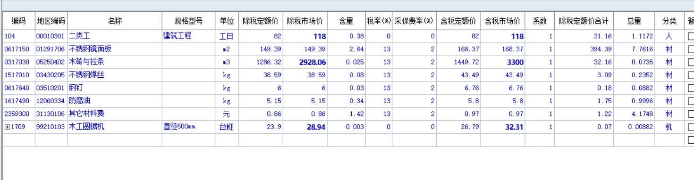Tick the checkbox in the 钢钉 row

coord(691,88)
